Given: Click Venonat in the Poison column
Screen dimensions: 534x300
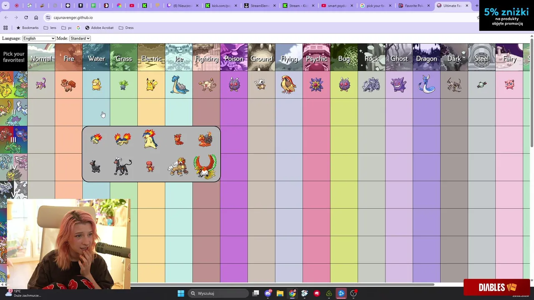Looking at the screenshot, I should pos(234,85).
